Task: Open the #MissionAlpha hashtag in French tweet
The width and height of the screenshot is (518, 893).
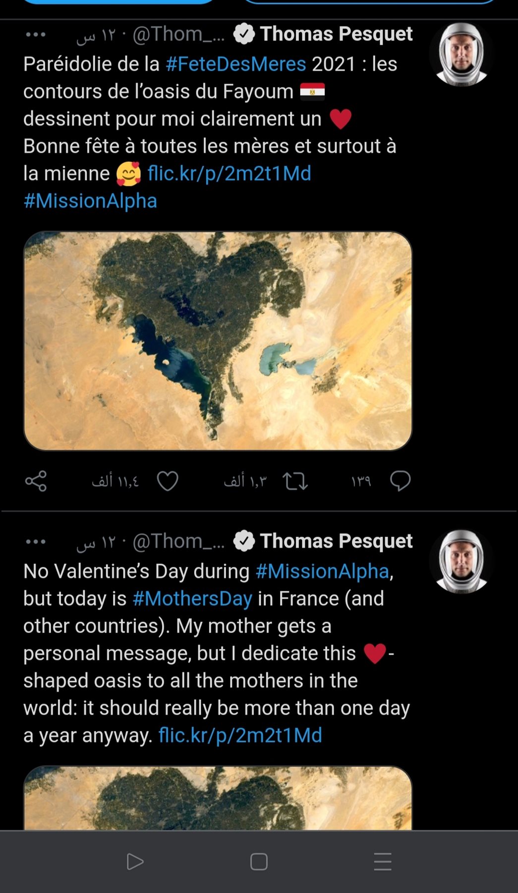Action: [90, 201]
